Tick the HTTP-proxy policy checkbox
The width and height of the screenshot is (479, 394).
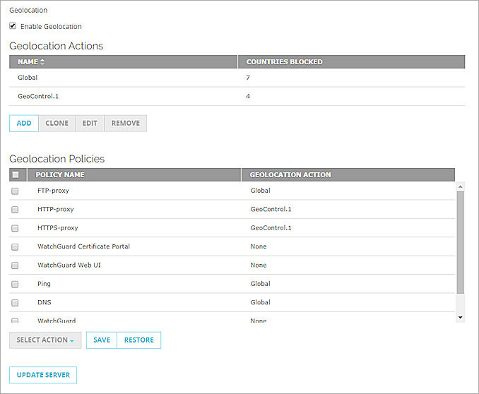[15, 210]
